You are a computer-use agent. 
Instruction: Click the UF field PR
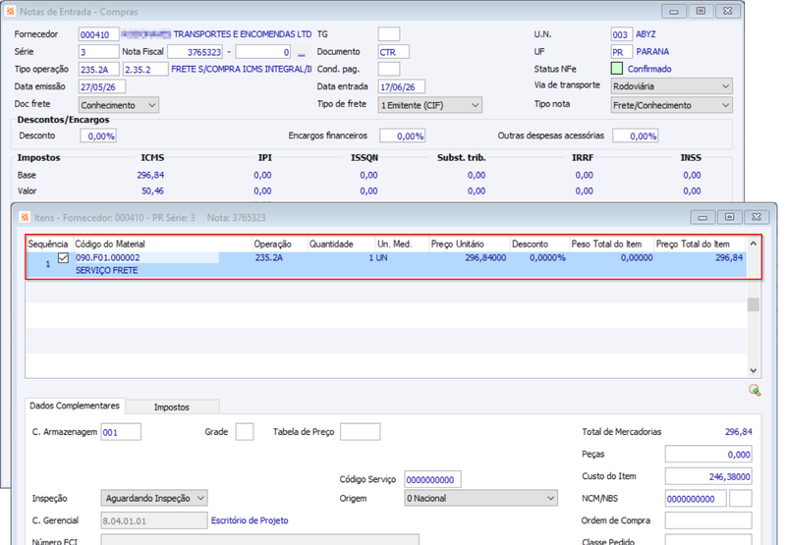point(621,52)
